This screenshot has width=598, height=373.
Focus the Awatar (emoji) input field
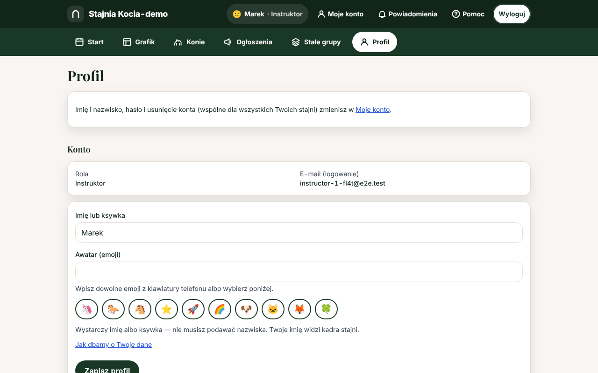pyautogui.click(x=299, y=272)
